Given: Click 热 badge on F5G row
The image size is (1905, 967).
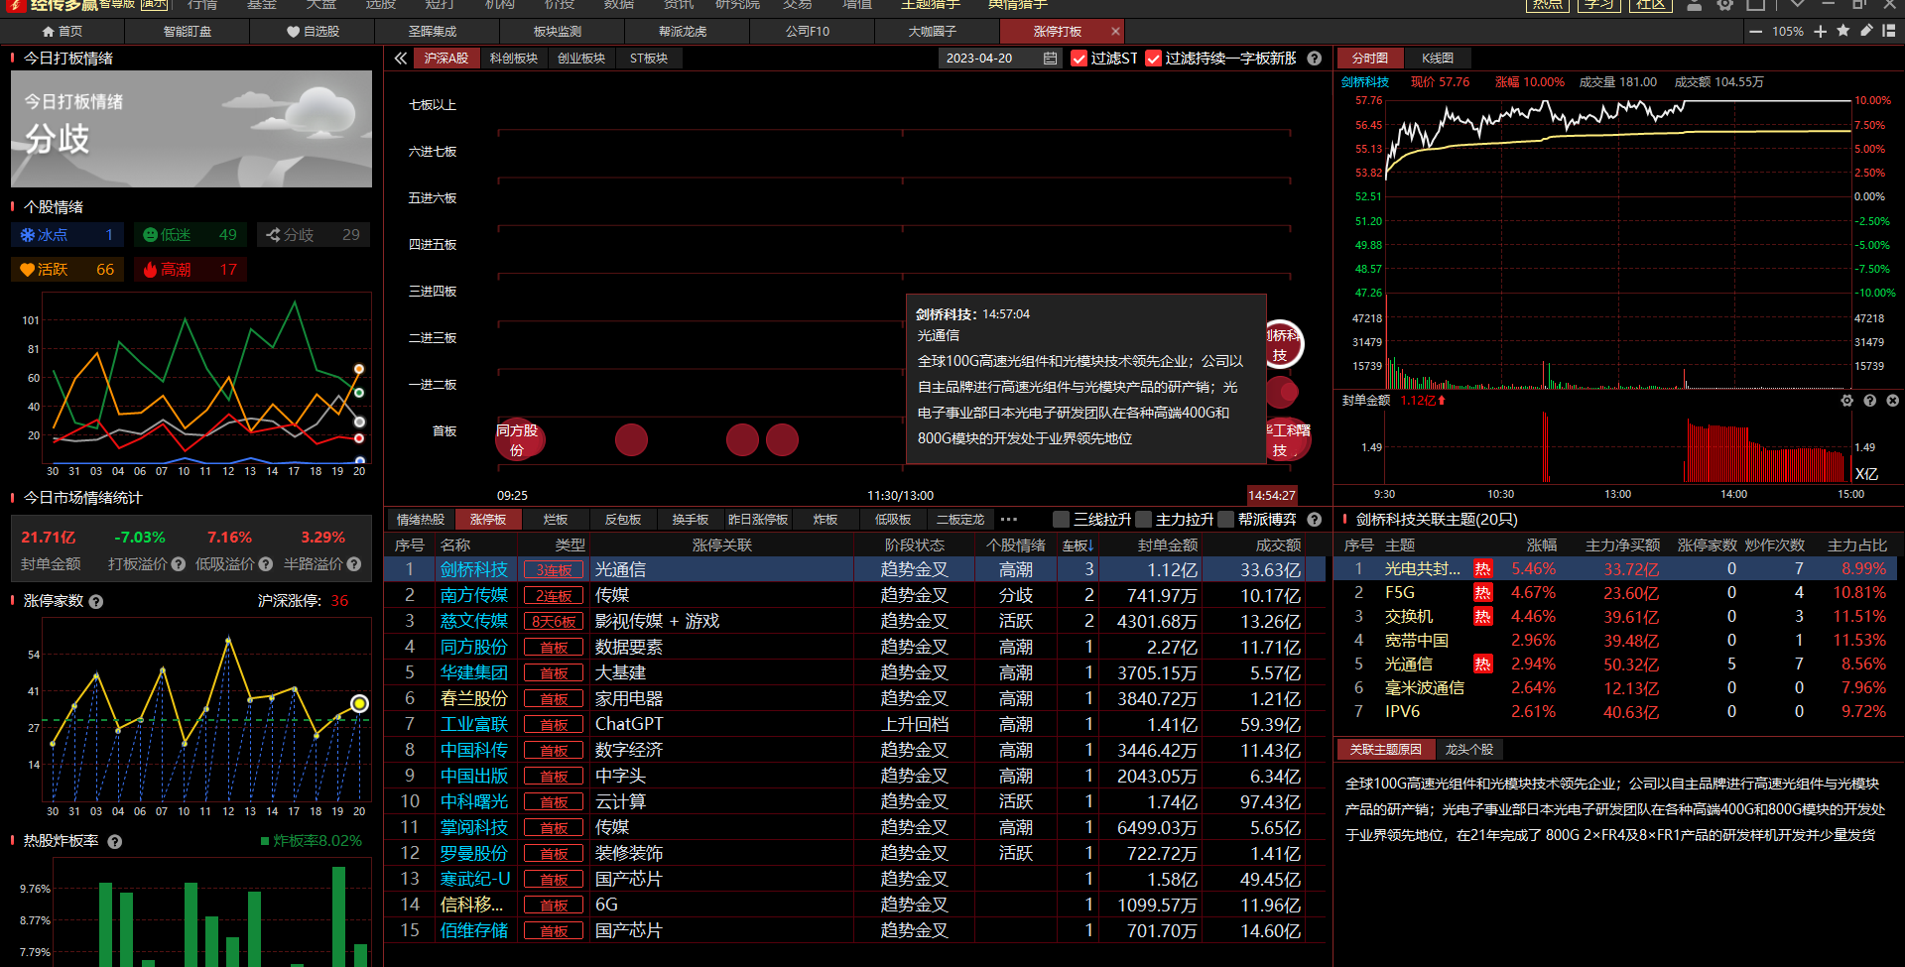Looking at the screenshot, I should (x=1482, y=593).
